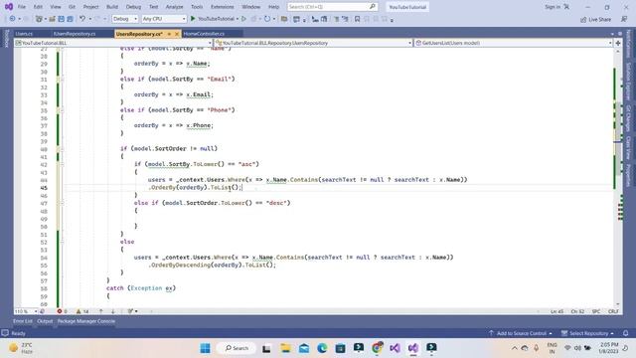Click the Open File toolbar icon
Viewport: 636px width, 358px height.
(x=52, y=19)
